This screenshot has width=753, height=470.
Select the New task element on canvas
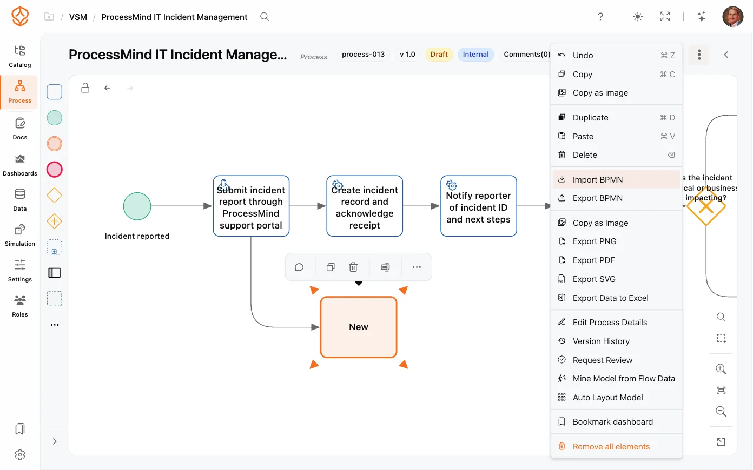[359, 327]
